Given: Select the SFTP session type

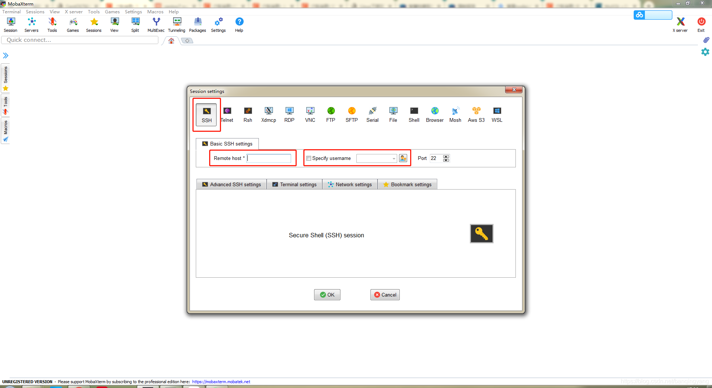Looking at the screenshot, I should 352,115.
